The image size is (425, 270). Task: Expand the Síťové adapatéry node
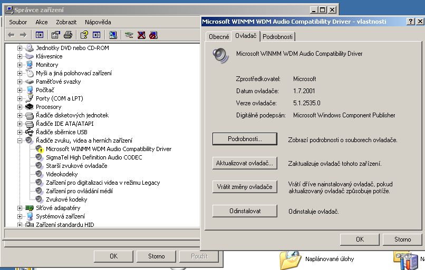(x=20, y=208)
